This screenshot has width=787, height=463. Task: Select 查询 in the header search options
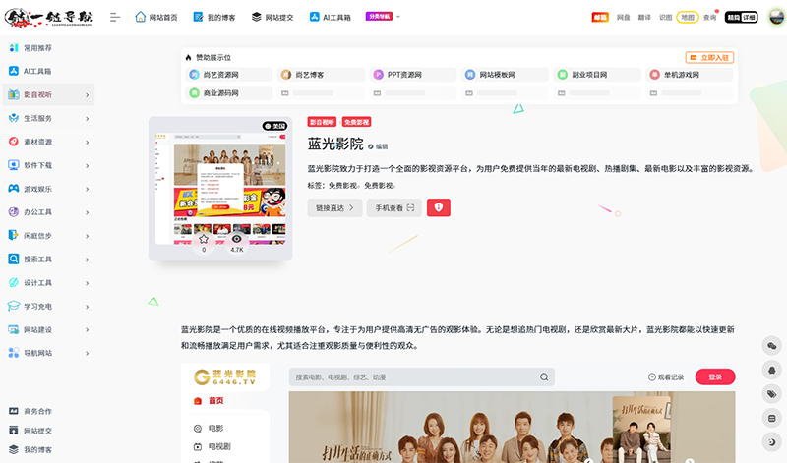point(709,17)
